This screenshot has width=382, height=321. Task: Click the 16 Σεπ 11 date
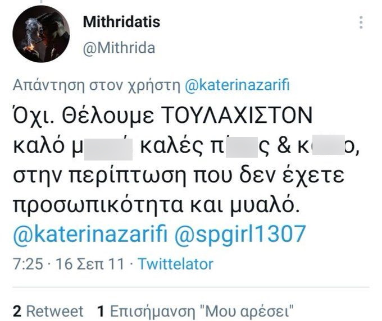90,264
